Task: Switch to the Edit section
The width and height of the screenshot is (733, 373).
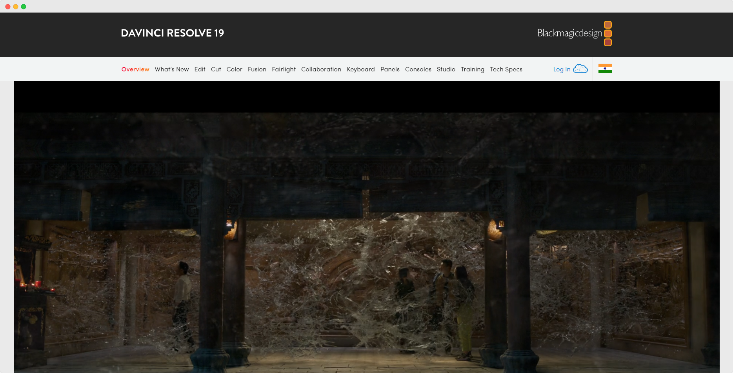Action: (200, 69)
